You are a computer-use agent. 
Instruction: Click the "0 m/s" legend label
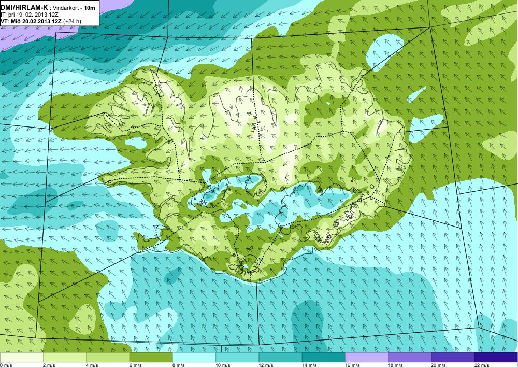pyautogui.click(x=6, y=365)
